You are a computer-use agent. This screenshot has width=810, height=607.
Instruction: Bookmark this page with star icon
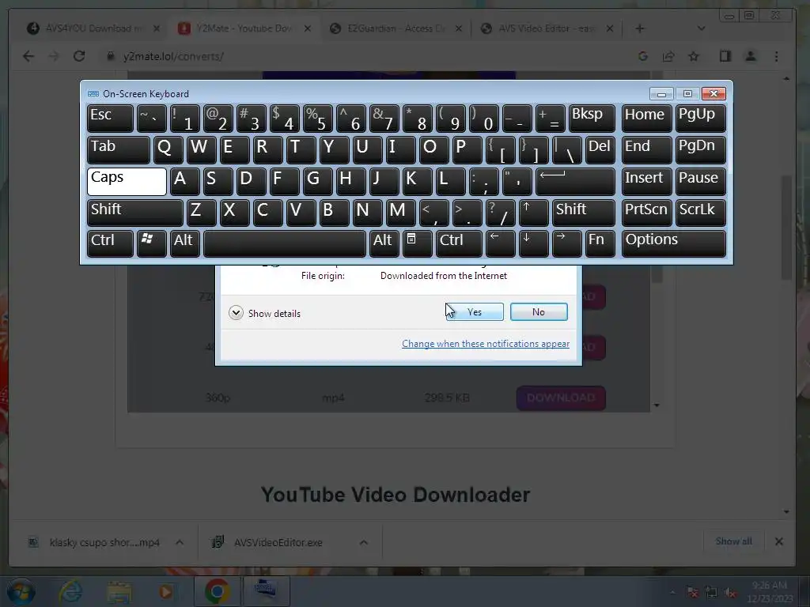click(x=694, y=56)
